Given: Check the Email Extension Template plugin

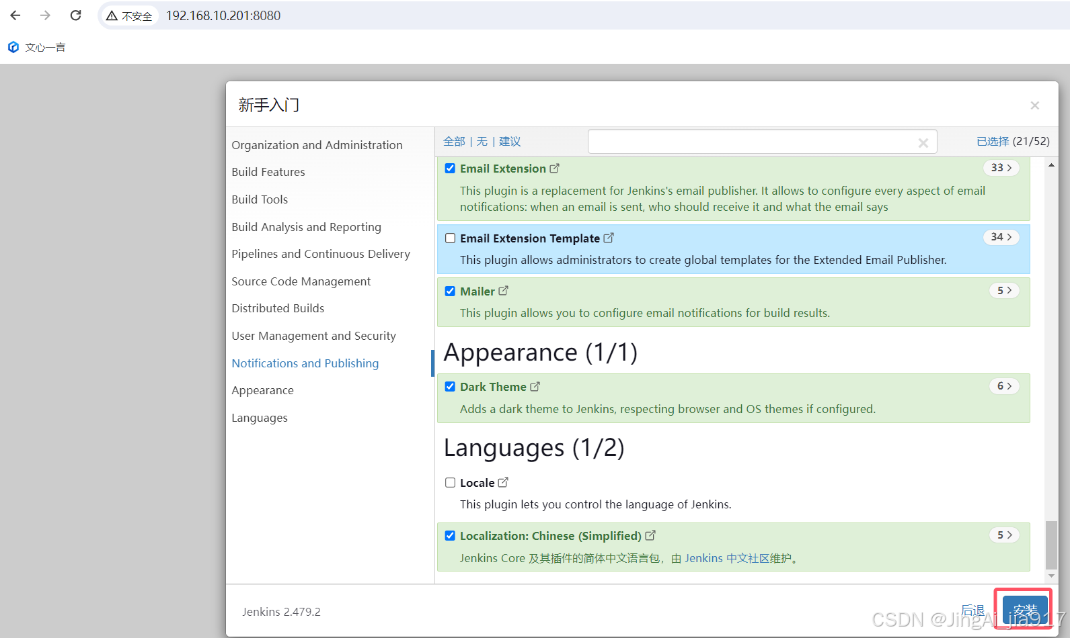Looking at the screenshot, I should click(x=450, y=238).
